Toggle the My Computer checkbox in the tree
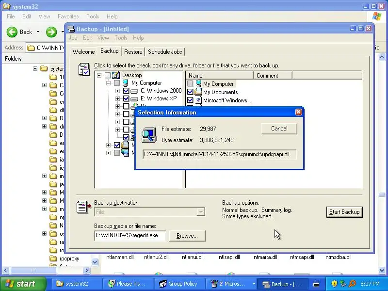 117,83
